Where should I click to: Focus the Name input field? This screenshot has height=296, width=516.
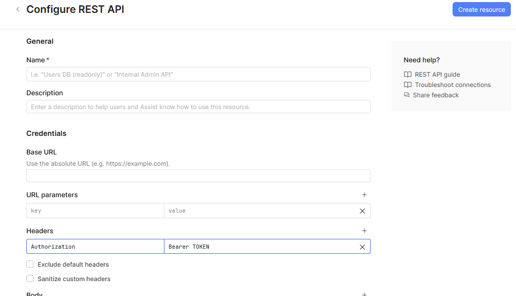coord(198,74)
